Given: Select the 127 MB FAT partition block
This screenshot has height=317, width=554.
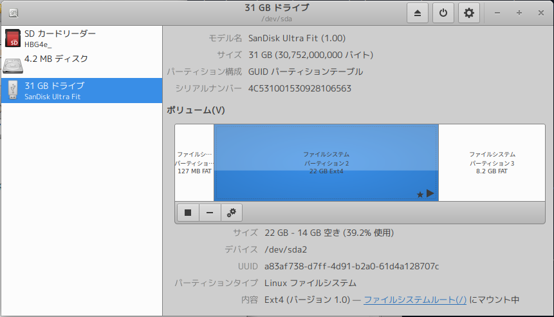Looking at the screenshot, I should click(x=194, y=162).
